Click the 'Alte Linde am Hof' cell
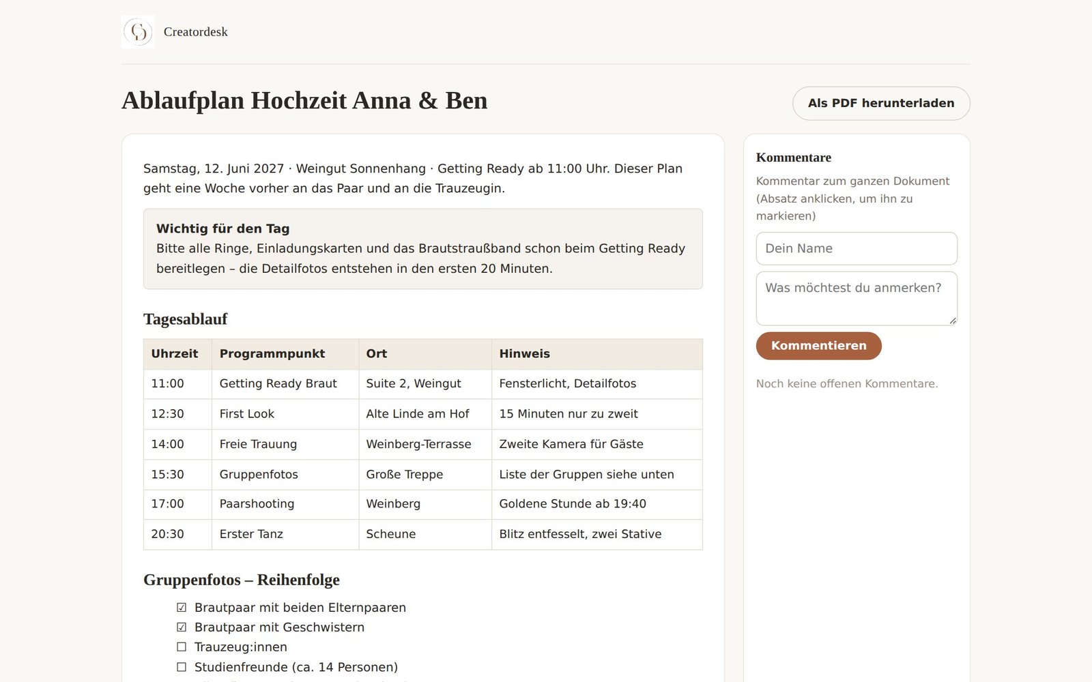Image resolution: width=1092 pixels, height=682 pixels. tap(425, 414)
